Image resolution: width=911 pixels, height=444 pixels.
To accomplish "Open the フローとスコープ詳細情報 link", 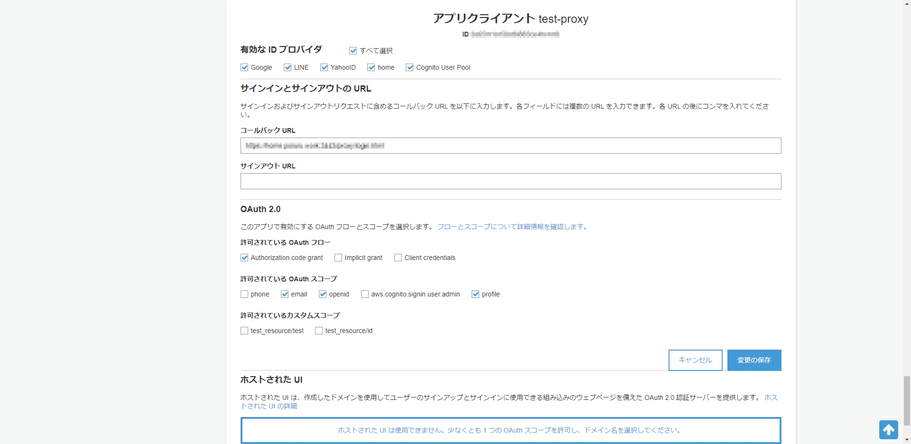I will pyautogui.click(x=513, y=227).
